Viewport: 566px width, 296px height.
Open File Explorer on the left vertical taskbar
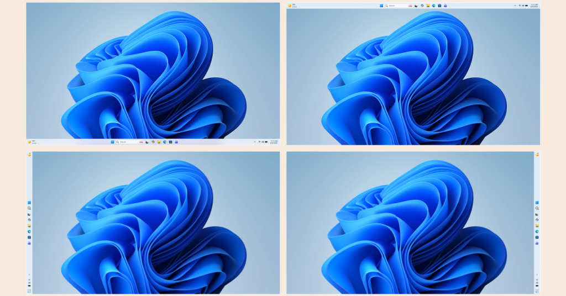(x=29, y=226)
